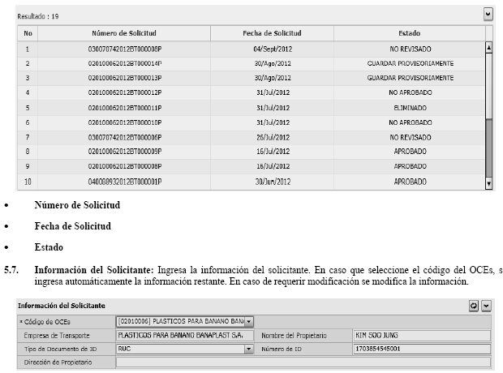This screenshot has height=373, width=503.
Task: Select request 030070742012BT000006P
Action: click(x=125, y=138)
